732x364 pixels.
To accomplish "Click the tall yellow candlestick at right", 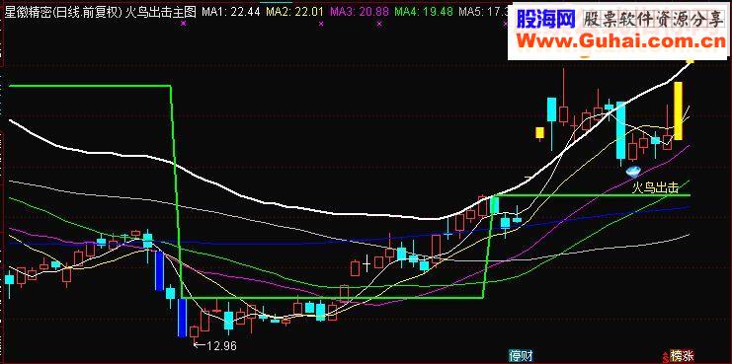I will tap(679, 110).
